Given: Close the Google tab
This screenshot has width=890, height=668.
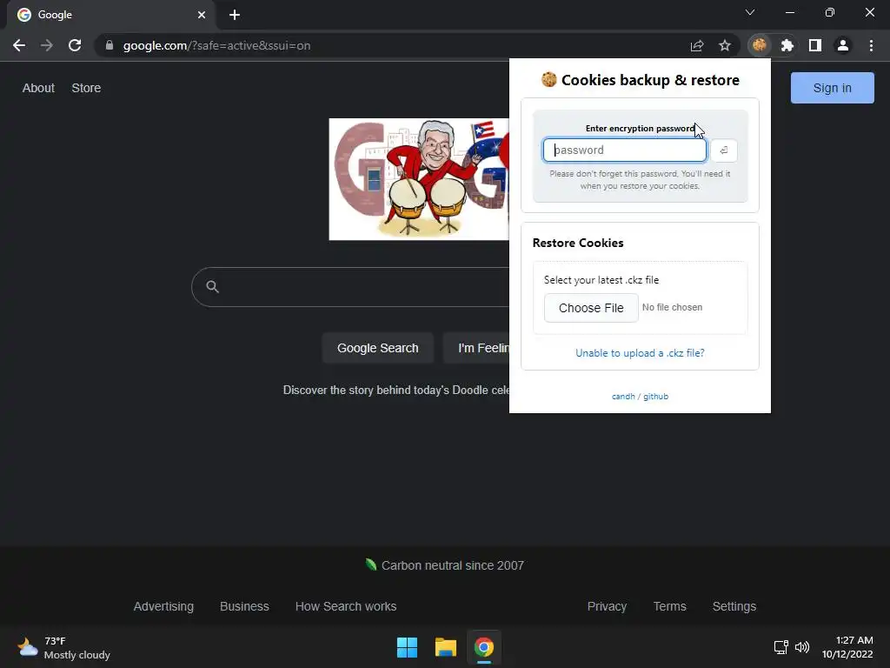Looking at the screenshot, I should [x=202, y=15].
